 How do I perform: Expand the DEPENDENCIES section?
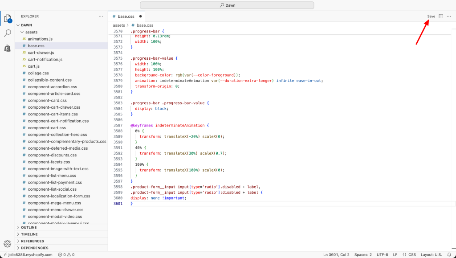coord(34,248)
